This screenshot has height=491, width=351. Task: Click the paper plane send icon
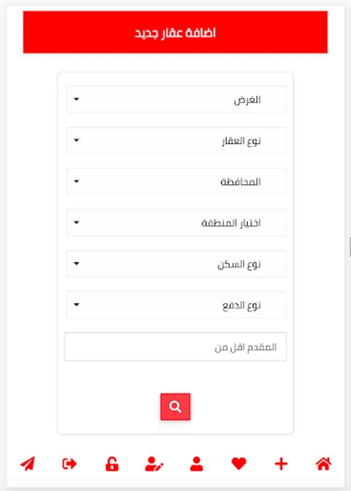(x=27, y=464)
